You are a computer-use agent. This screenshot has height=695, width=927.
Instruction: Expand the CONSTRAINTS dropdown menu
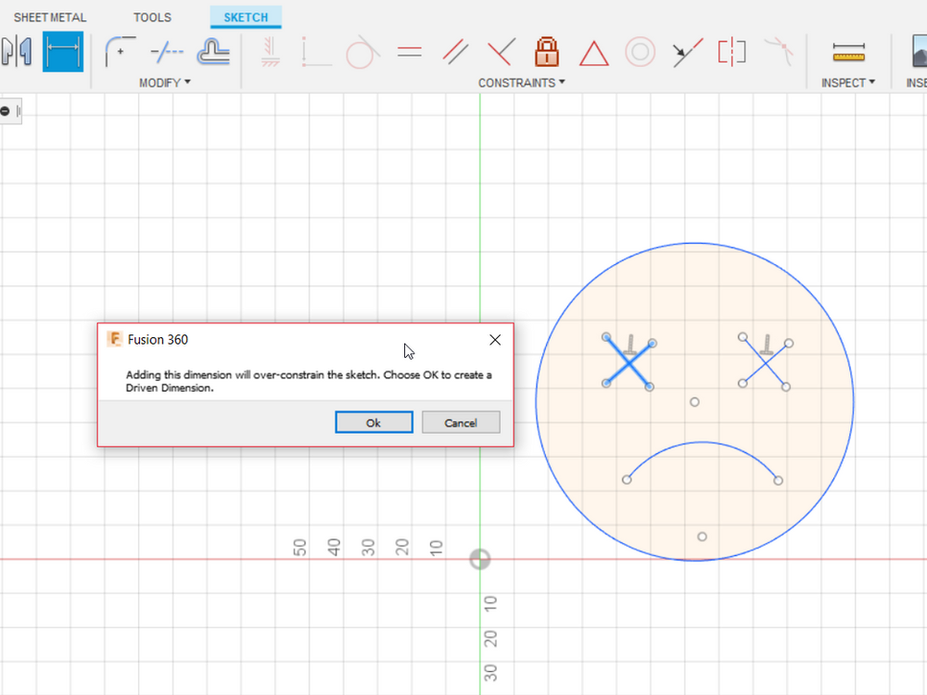tap(521, 82)
